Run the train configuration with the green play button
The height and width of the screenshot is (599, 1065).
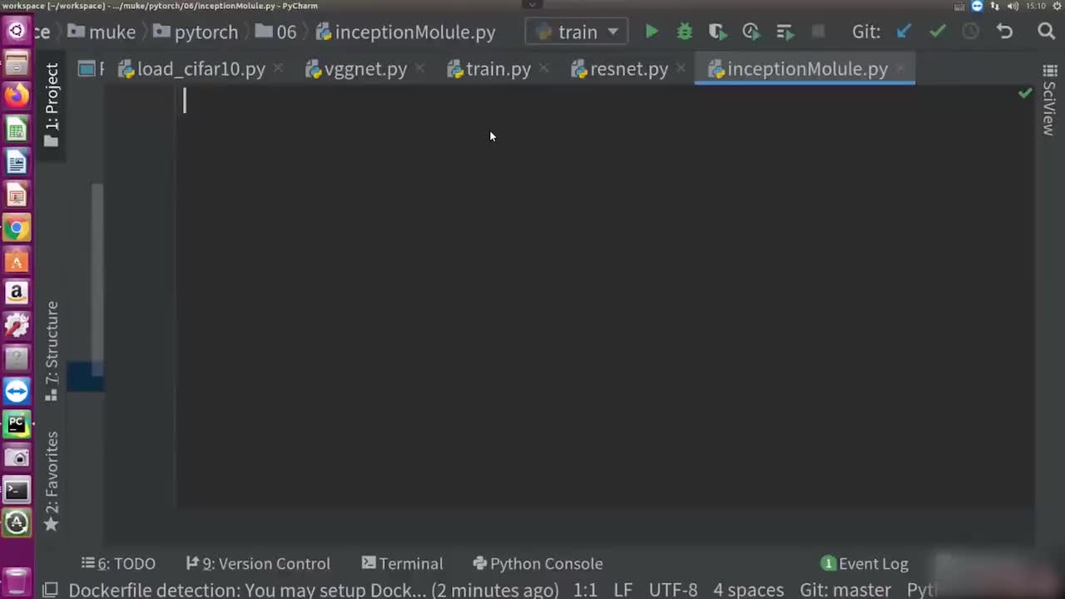click(651, 32)
